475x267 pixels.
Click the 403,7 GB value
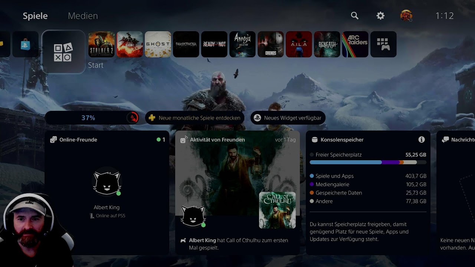[x=416, y=176]
